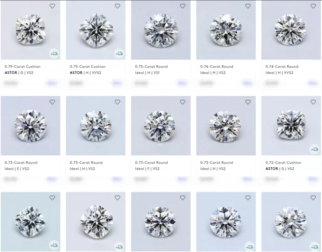The width and height of the screenshot is (322, 252).
Task: Add 0.75-Carat Round VS1 diamond to wishlist
Action: 183,6
